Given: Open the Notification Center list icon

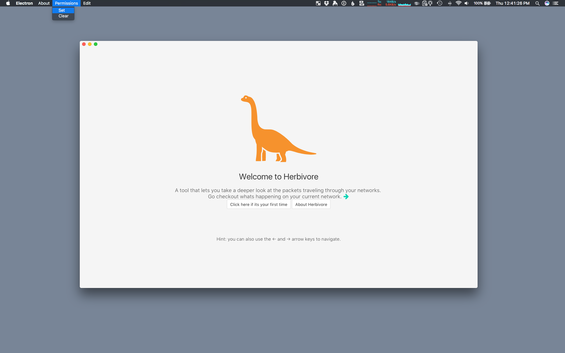Looking at the screenshot, I should [556, 3].
